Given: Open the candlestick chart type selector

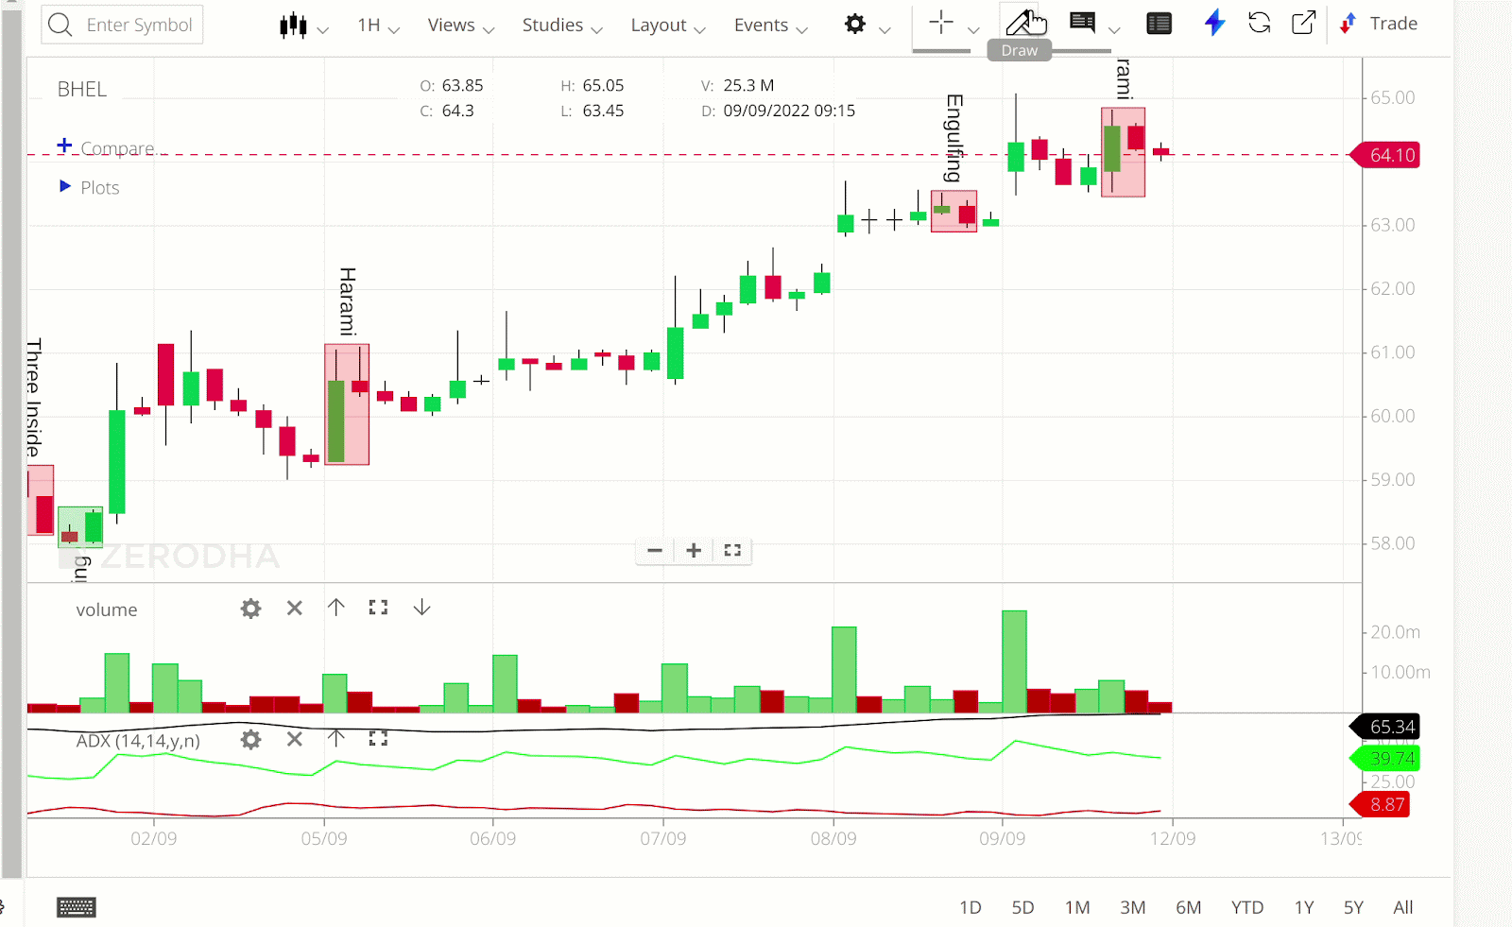Looking at the screenshot, I should 293,26.
